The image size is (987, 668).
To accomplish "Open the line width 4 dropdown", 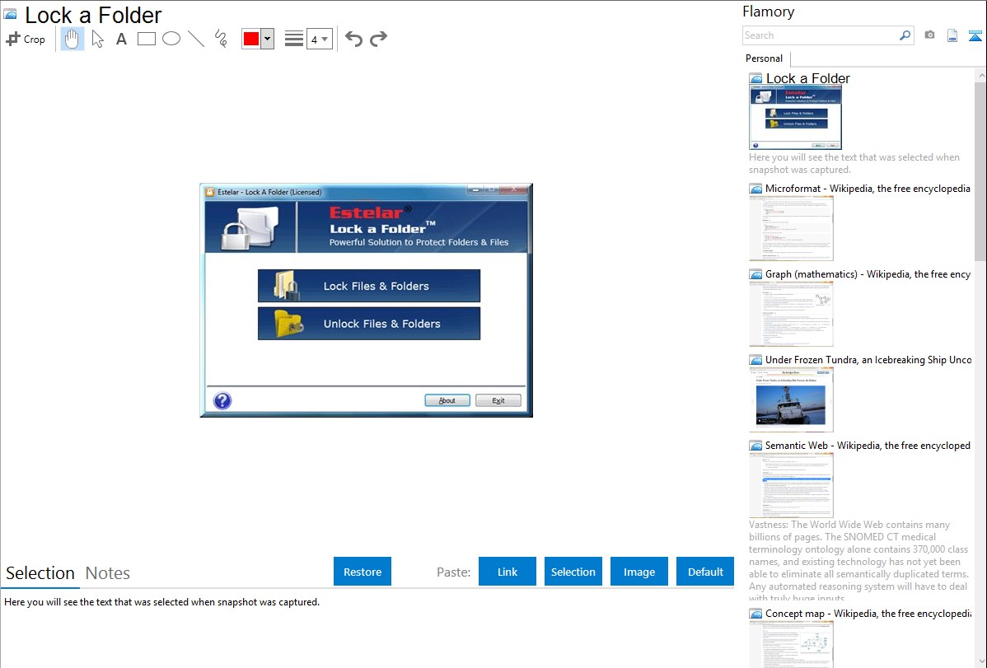I will 320,39.
